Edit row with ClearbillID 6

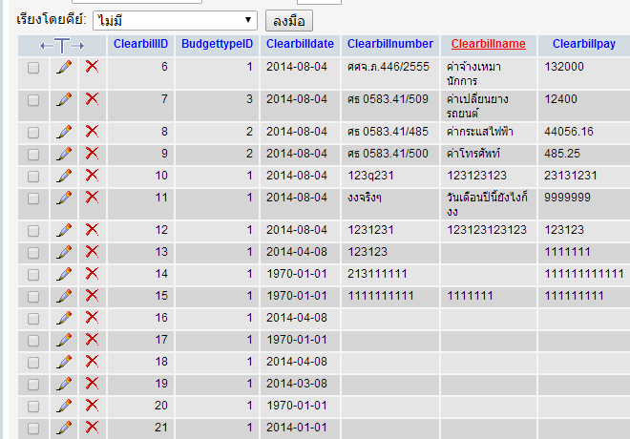[x=64, y=67]
